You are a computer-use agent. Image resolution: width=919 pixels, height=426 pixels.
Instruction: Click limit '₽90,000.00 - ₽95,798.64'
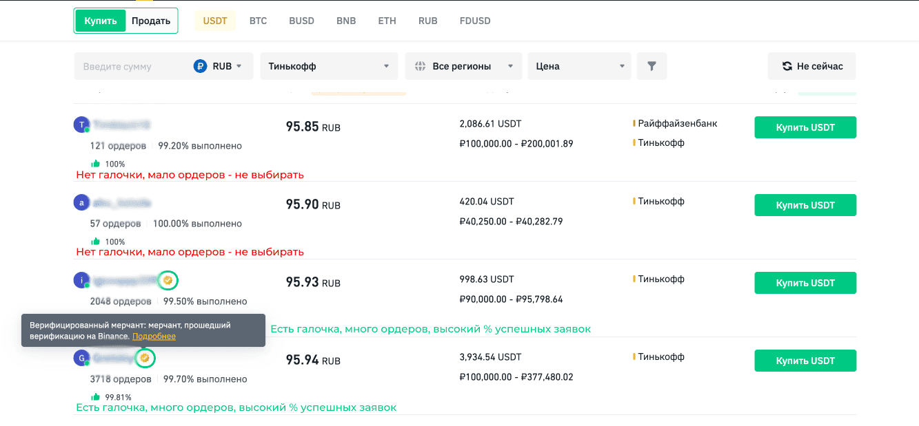coord(511,299)
